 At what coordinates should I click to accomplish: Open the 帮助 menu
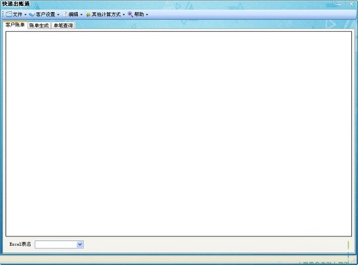pos(138,15)
